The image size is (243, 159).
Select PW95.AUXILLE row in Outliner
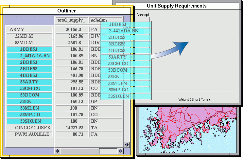[x=29, y=134]
